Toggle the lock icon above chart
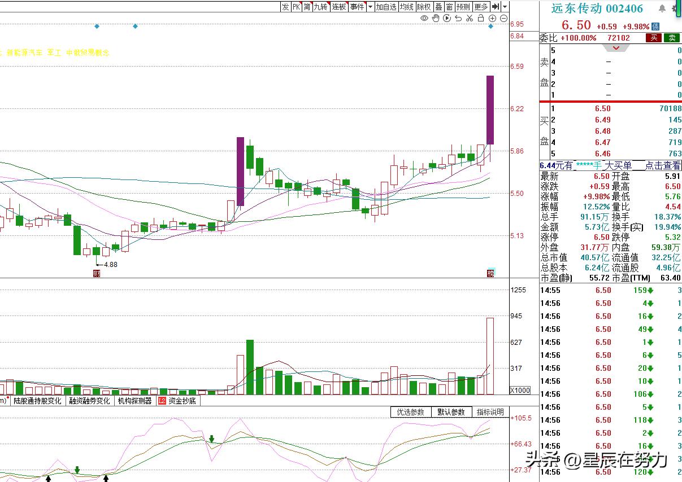 tap(481, 19)
